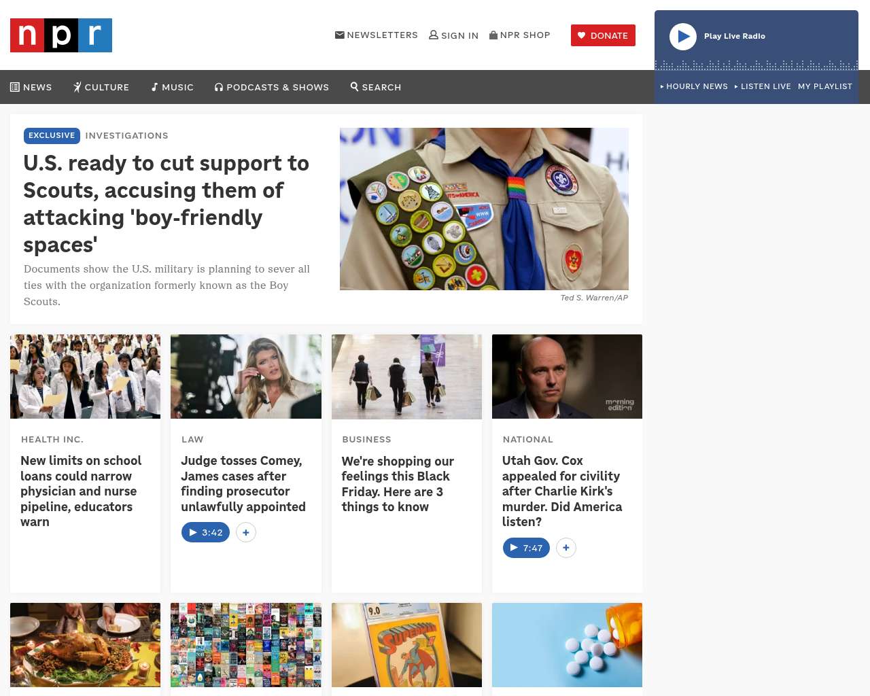Expand Listen Live in the player

click(763, 86)
